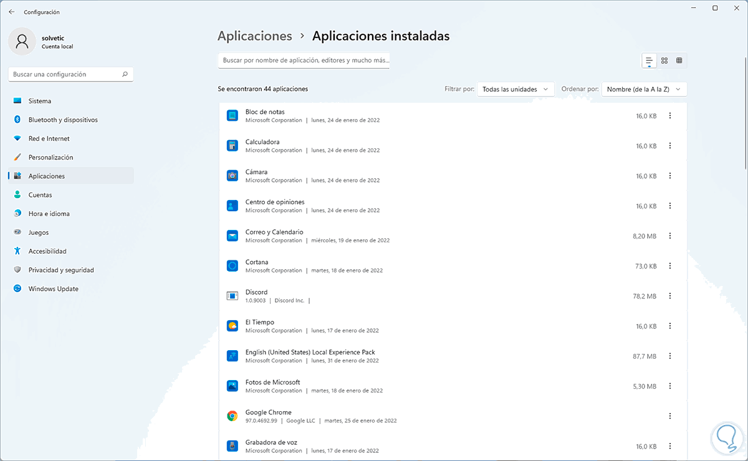Viewport: 748px width, 461px height.
Task: Open the Ordenar por sort dropdown
Action: click(644, 89)
